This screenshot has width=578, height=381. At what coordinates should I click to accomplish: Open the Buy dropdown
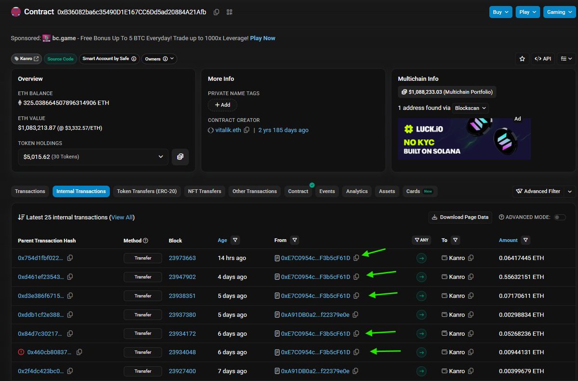501,12
